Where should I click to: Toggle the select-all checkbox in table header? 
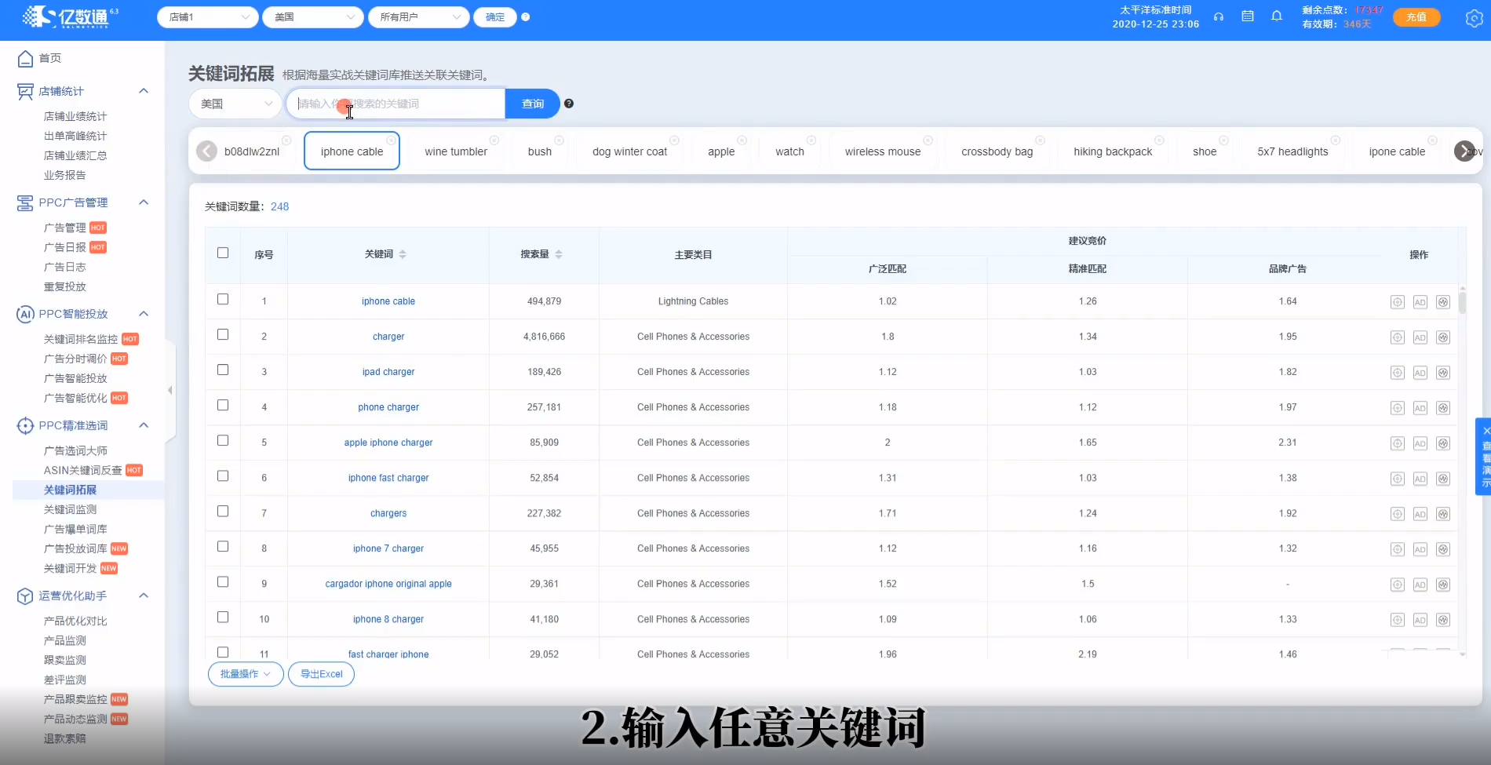pos(223,253)
